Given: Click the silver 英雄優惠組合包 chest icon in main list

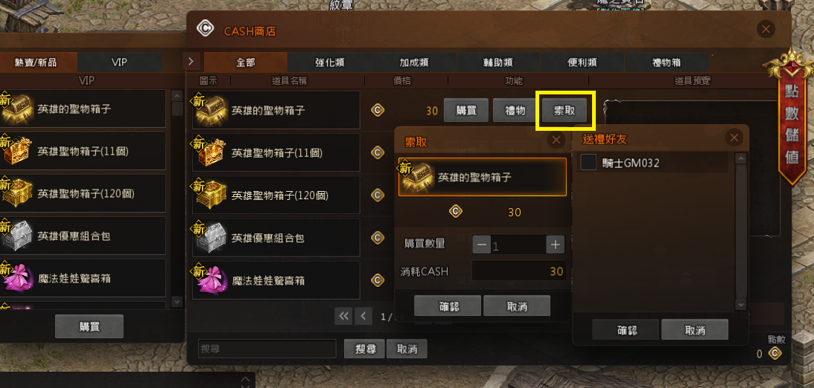Looking at the screenshot, I should click(x=210, y=237).
